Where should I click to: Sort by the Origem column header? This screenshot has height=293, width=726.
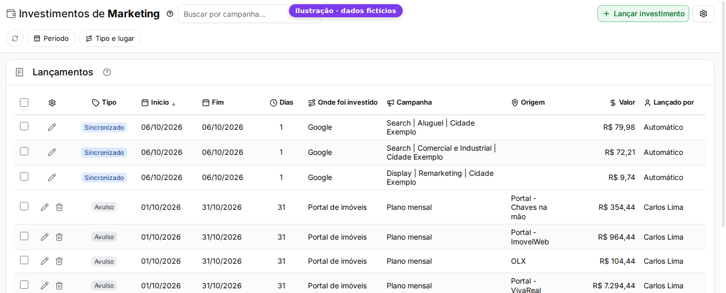(528, 103)
